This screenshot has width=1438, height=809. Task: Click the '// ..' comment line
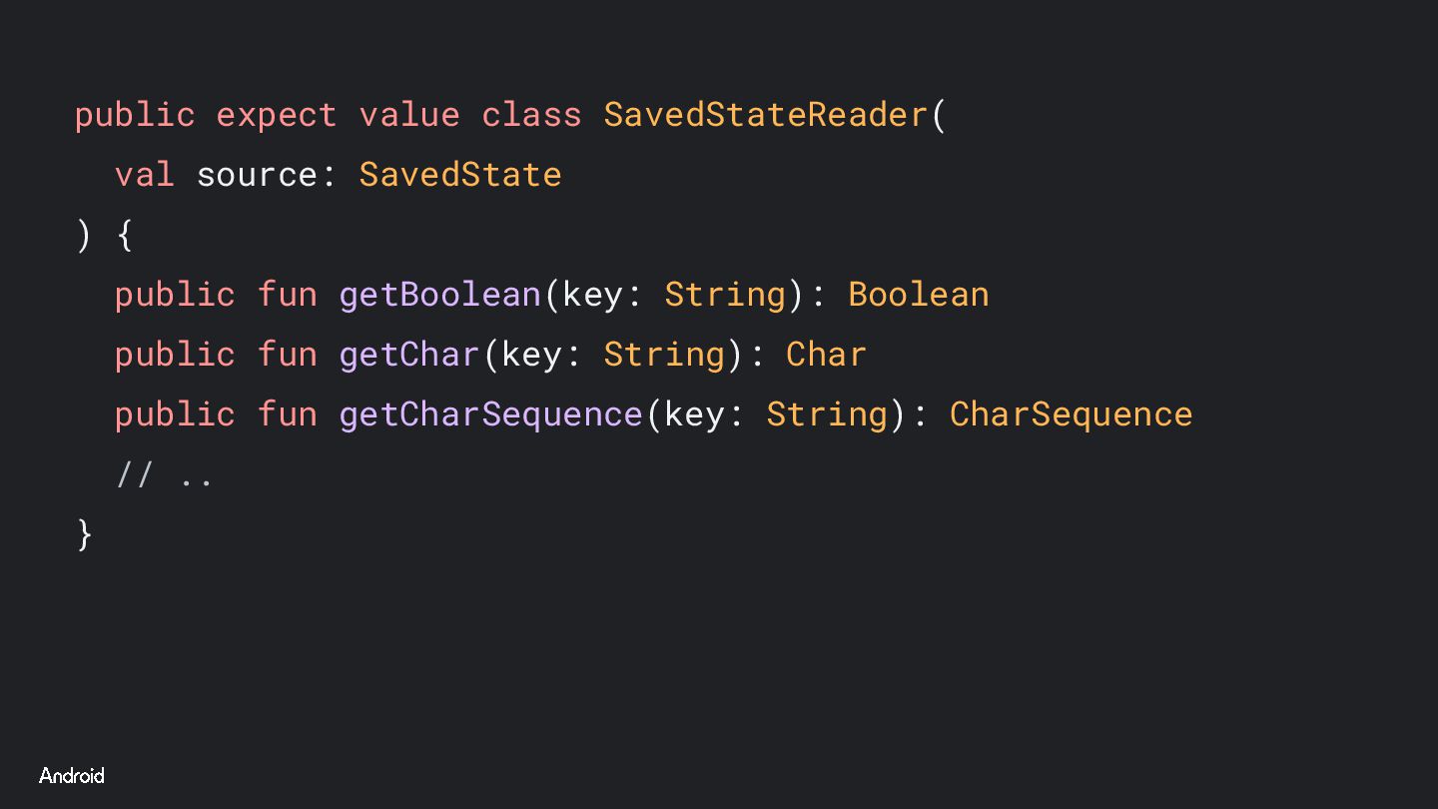[x=165, y=475]
